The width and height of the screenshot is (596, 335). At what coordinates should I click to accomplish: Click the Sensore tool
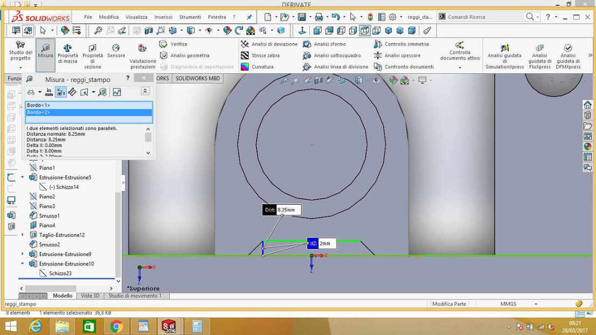coord(116,51)
